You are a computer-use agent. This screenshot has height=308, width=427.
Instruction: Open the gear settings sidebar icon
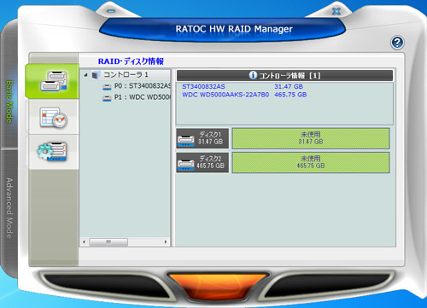(52, 152)
